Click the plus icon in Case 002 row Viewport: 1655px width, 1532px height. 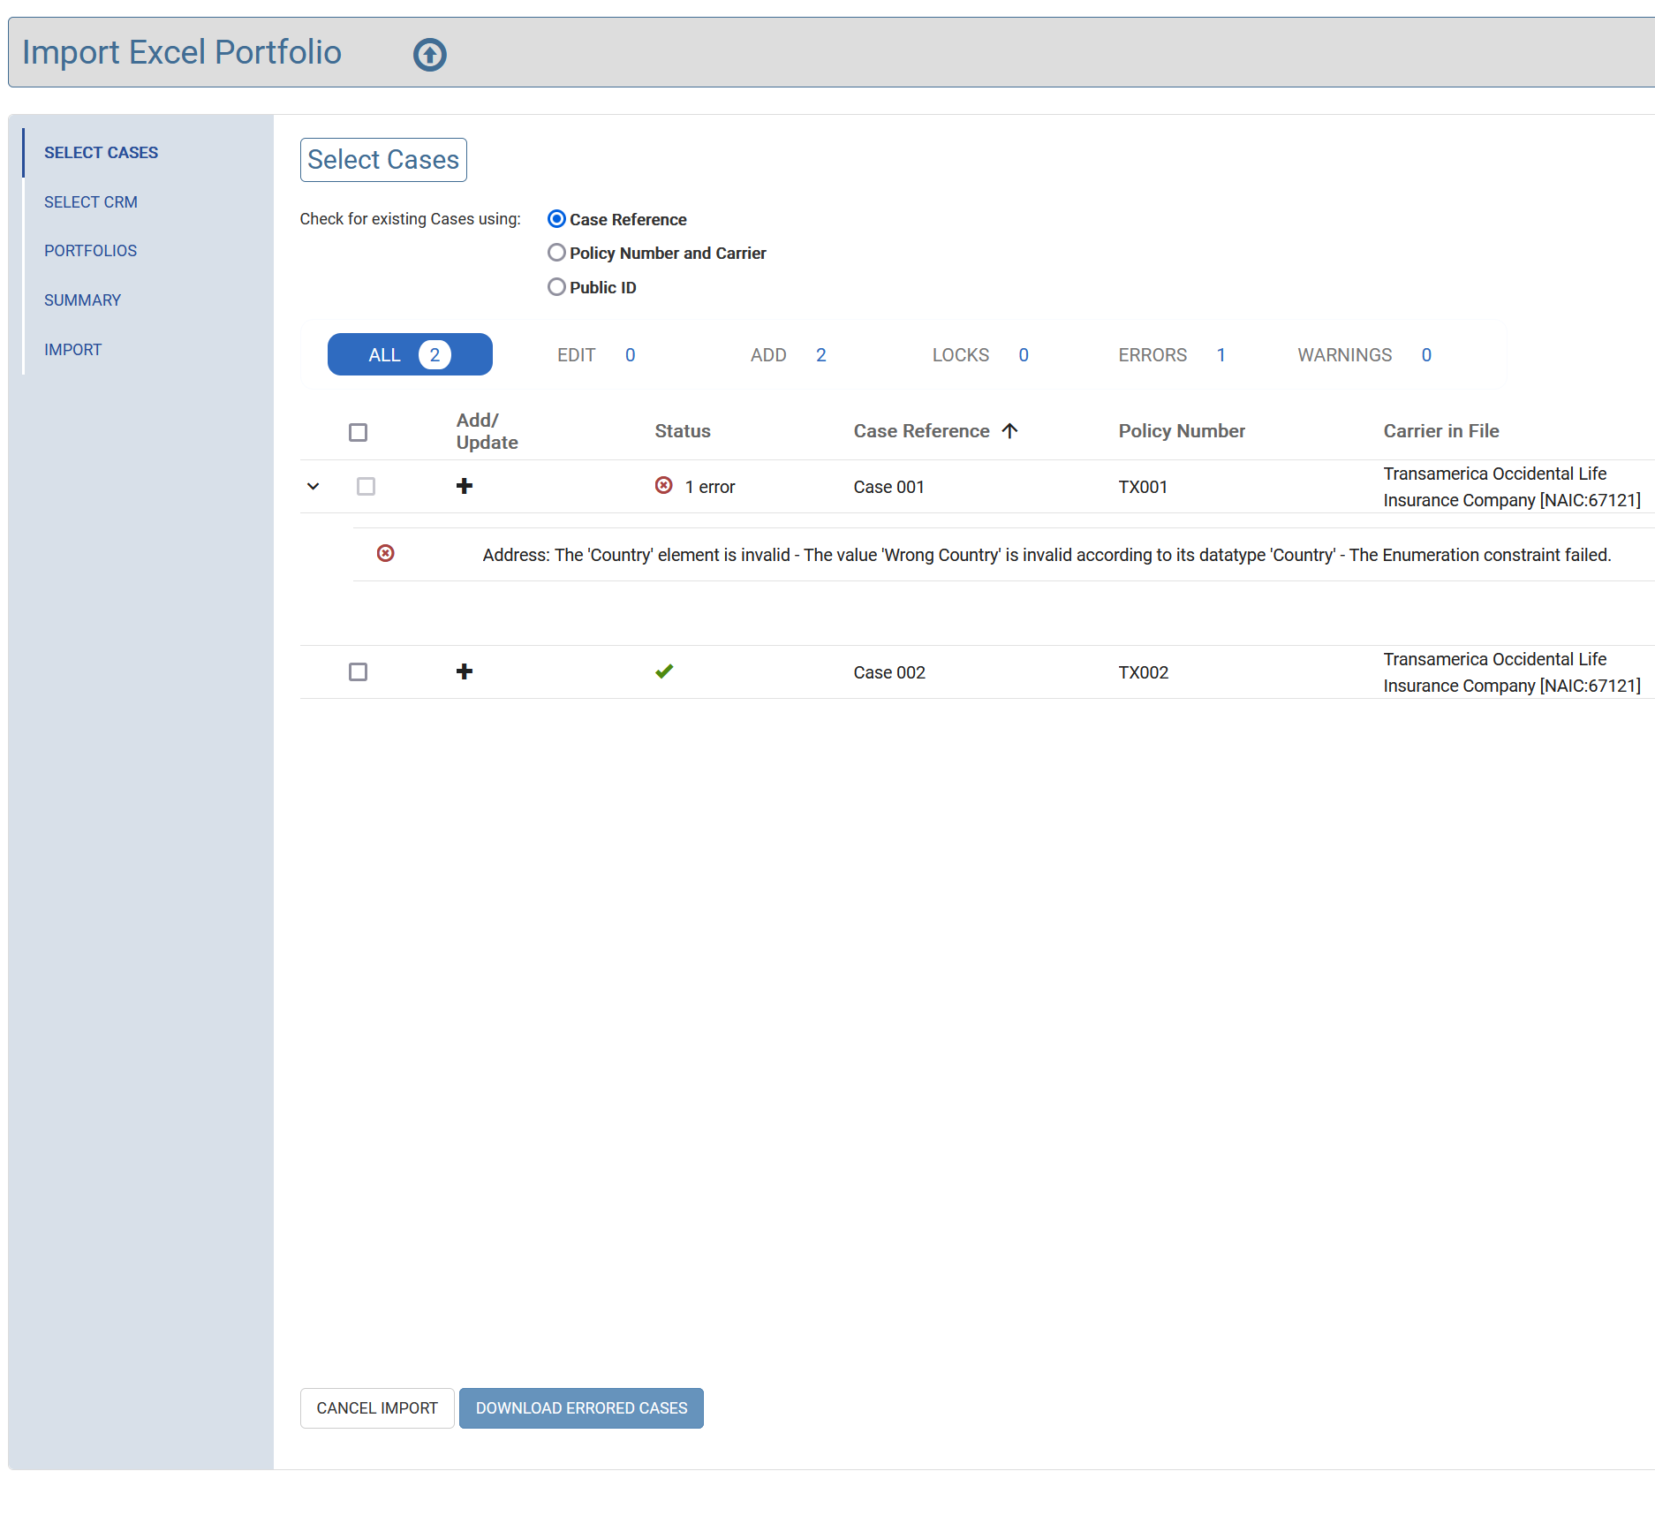[465, 671]
